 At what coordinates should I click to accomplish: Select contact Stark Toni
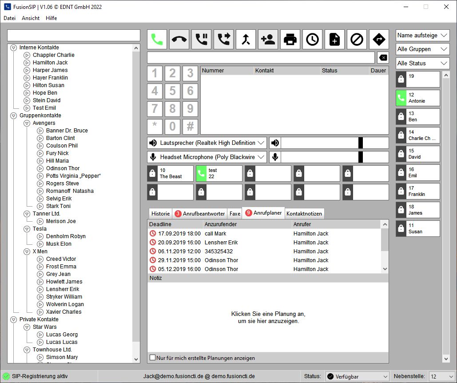(x=58, y=206)
